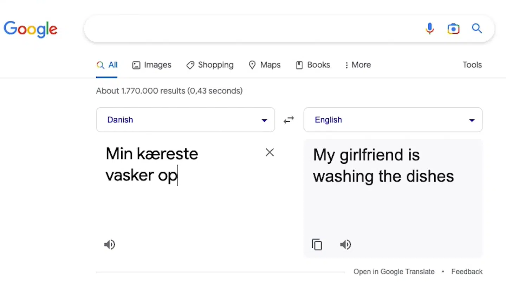Click the Feedback link
This screenshot has width=506, height=284.
(x=467, y=272)
